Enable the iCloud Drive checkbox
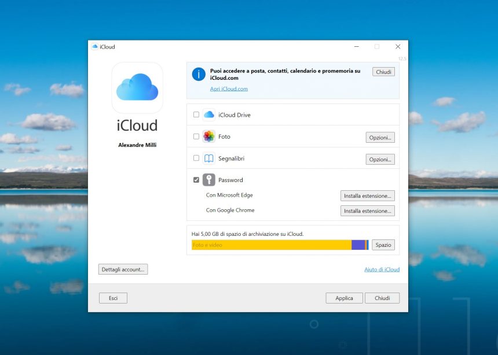498x355 pixels. coord(196,114)
